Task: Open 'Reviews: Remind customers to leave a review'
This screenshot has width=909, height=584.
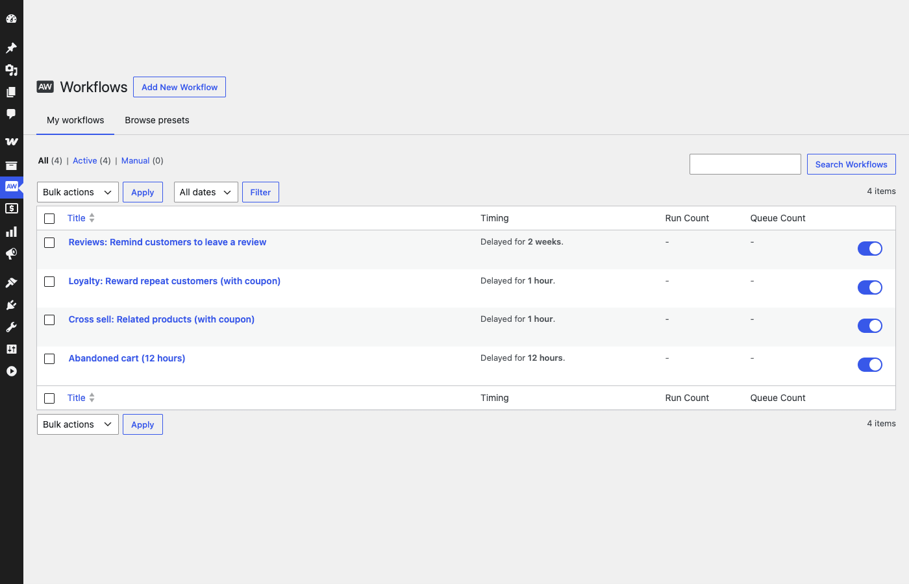Action: pos(168,242)
